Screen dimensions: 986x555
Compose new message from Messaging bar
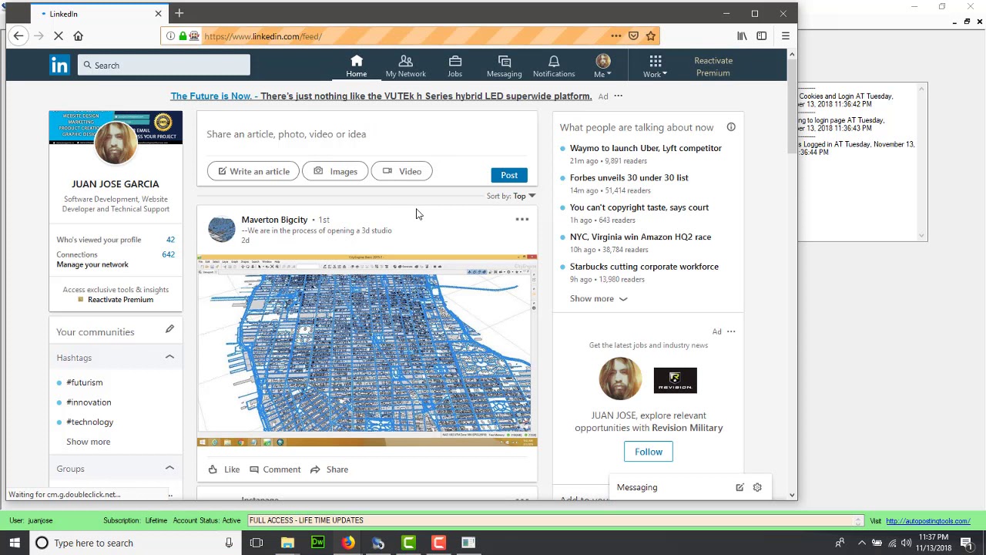pos(739,487)
